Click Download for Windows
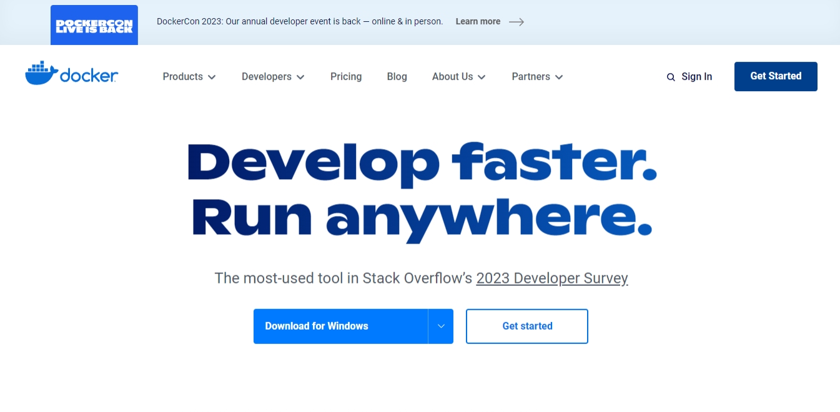The width and height of the screenshot is (840, 412). point(340,326)
